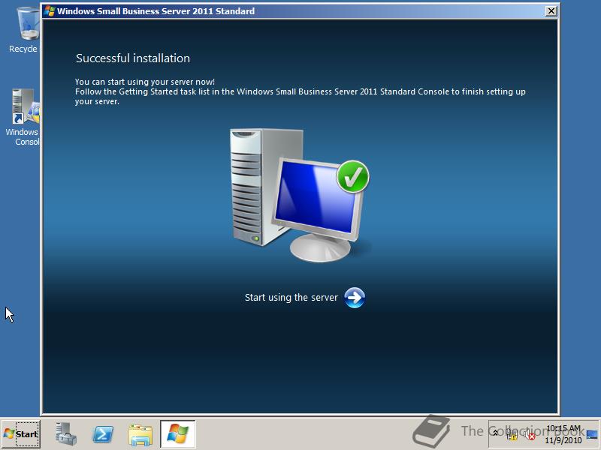601x450 pixels.
Task: Open Server Manager from the taskbar
Action: (x=65, y=434)
